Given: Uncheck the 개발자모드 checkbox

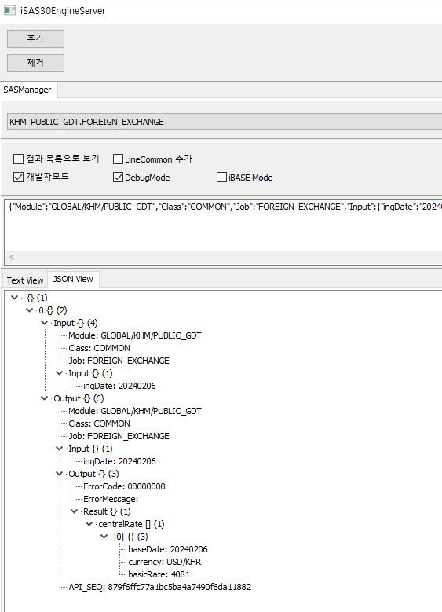Looking at the screenshot, I should [x=18, y=178].
